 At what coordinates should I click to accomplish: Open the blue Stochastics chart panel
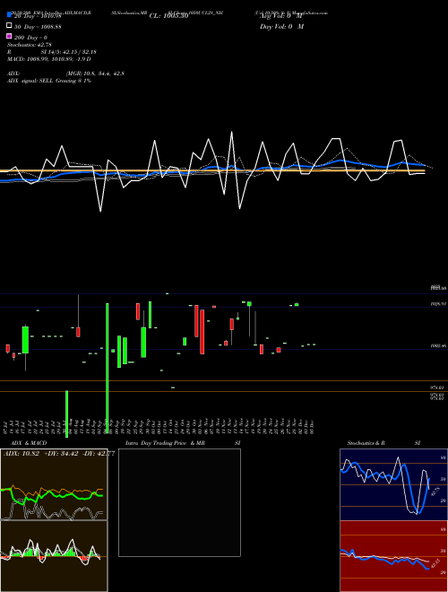393,484
